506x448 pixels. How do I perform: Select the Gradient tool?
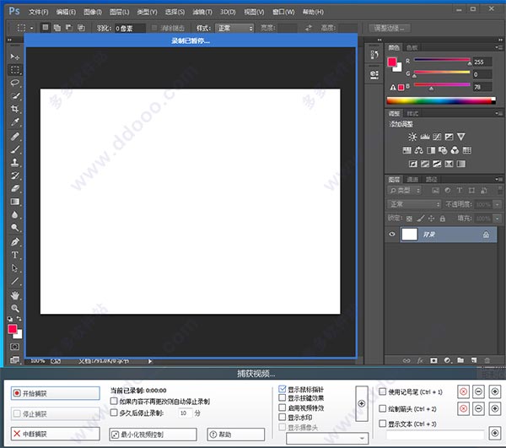point(14,202)
